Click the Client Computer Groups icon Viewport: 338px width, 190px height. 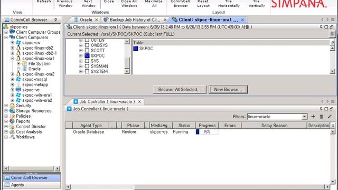point(12,32)
